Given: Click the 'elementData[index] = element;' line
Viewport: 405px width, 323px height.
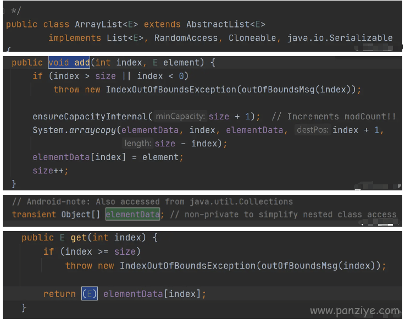Looking at the screenshot, I should tap(108, 157).
